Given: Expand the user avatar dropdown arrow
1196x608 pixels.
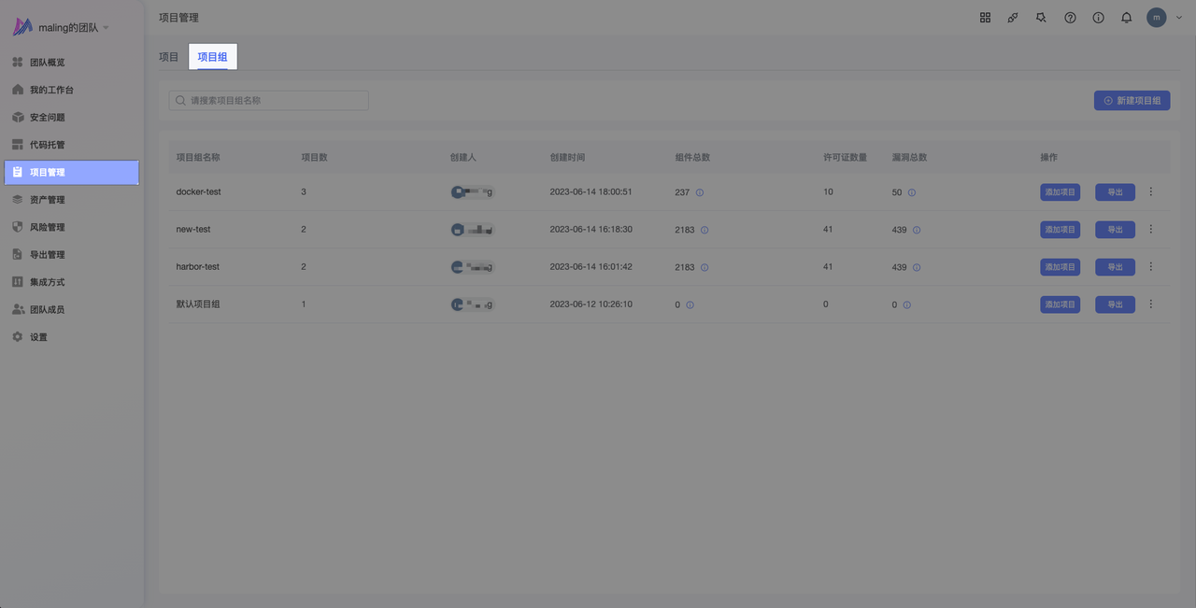Looking at the screenshot, I should click(x=1179, y=18).
